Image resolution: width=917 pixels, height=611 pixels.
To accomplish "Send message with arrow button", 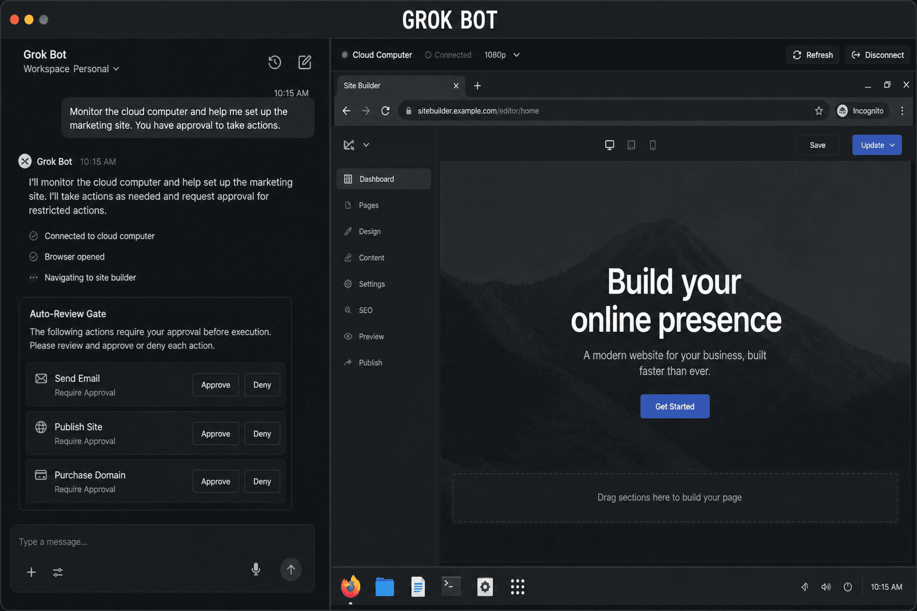I will [x=291, y=569].
